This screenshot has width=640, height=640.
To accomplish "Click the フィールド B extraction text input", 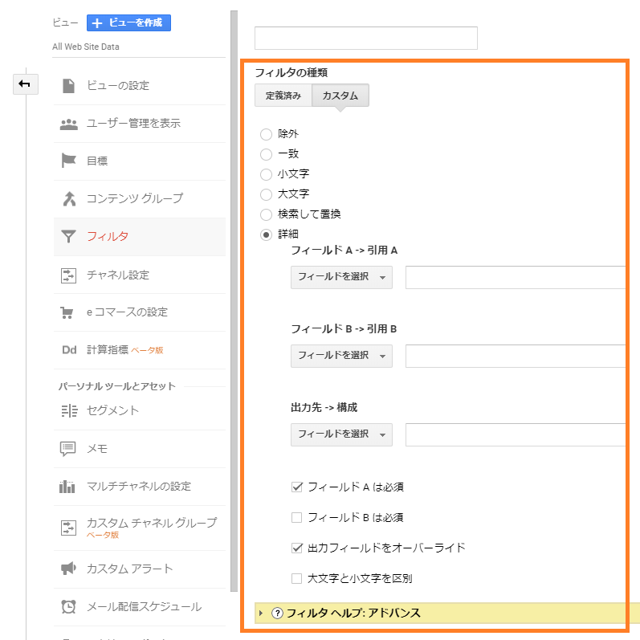I will pyautogui.click(x=516, y=356).
